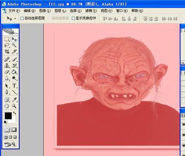Select the Brush tool
The height and width of the screenshot is (156, 185).
(x=14, y=59)
